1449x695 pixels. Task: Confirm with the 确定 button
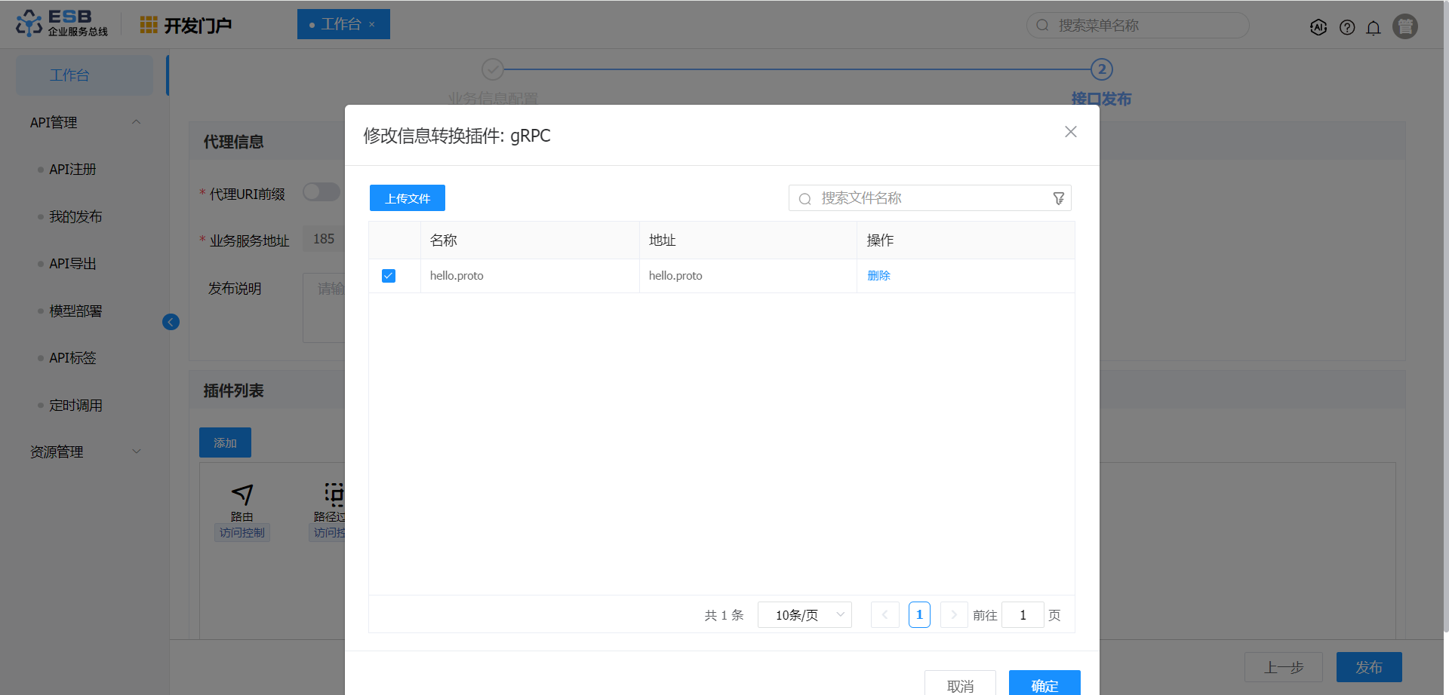tap(1044, 684)
